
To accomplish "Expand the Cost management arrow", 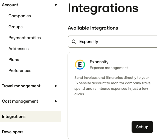I will pyautogui.click(x=56, y=101).
